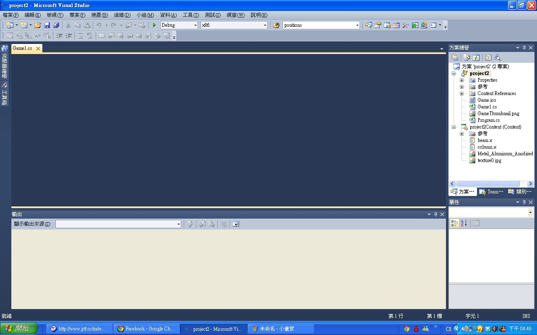Viewport: 537px width, 335px height.
Task: Switch to the 類別 class view tab
Action: (520, 192)
